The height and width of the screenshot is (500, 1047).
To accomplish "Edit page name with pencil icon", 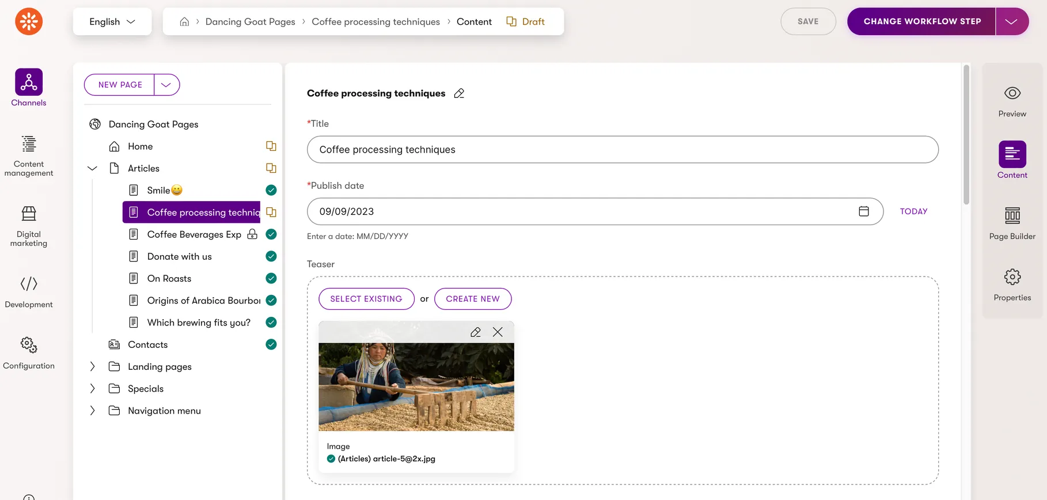I will click(x=459, y=93).
